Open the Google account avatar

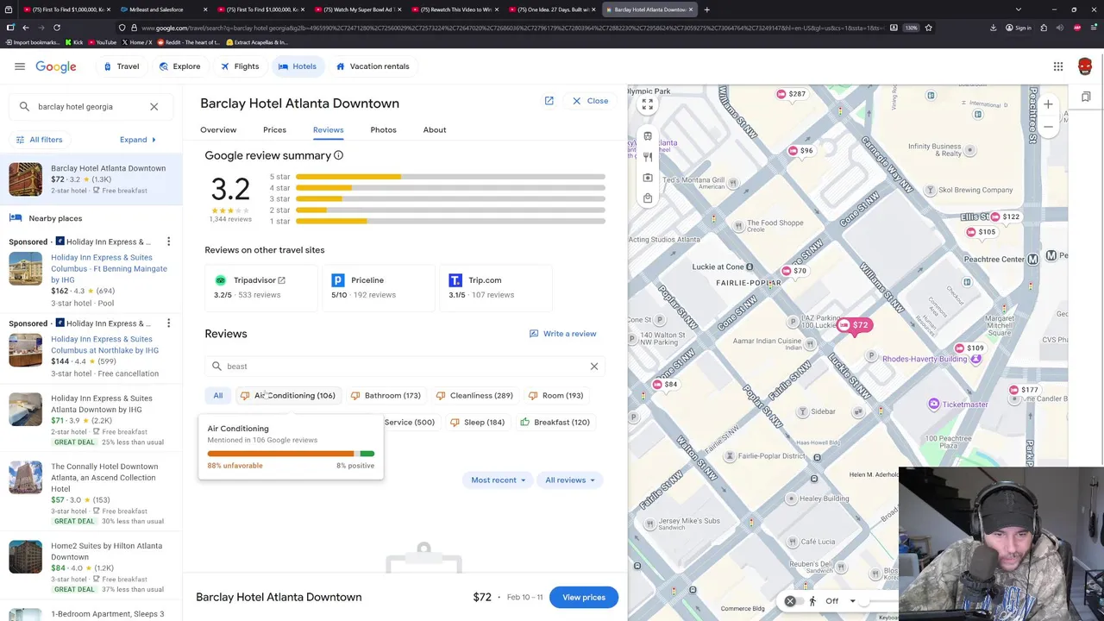point(1085,66)
